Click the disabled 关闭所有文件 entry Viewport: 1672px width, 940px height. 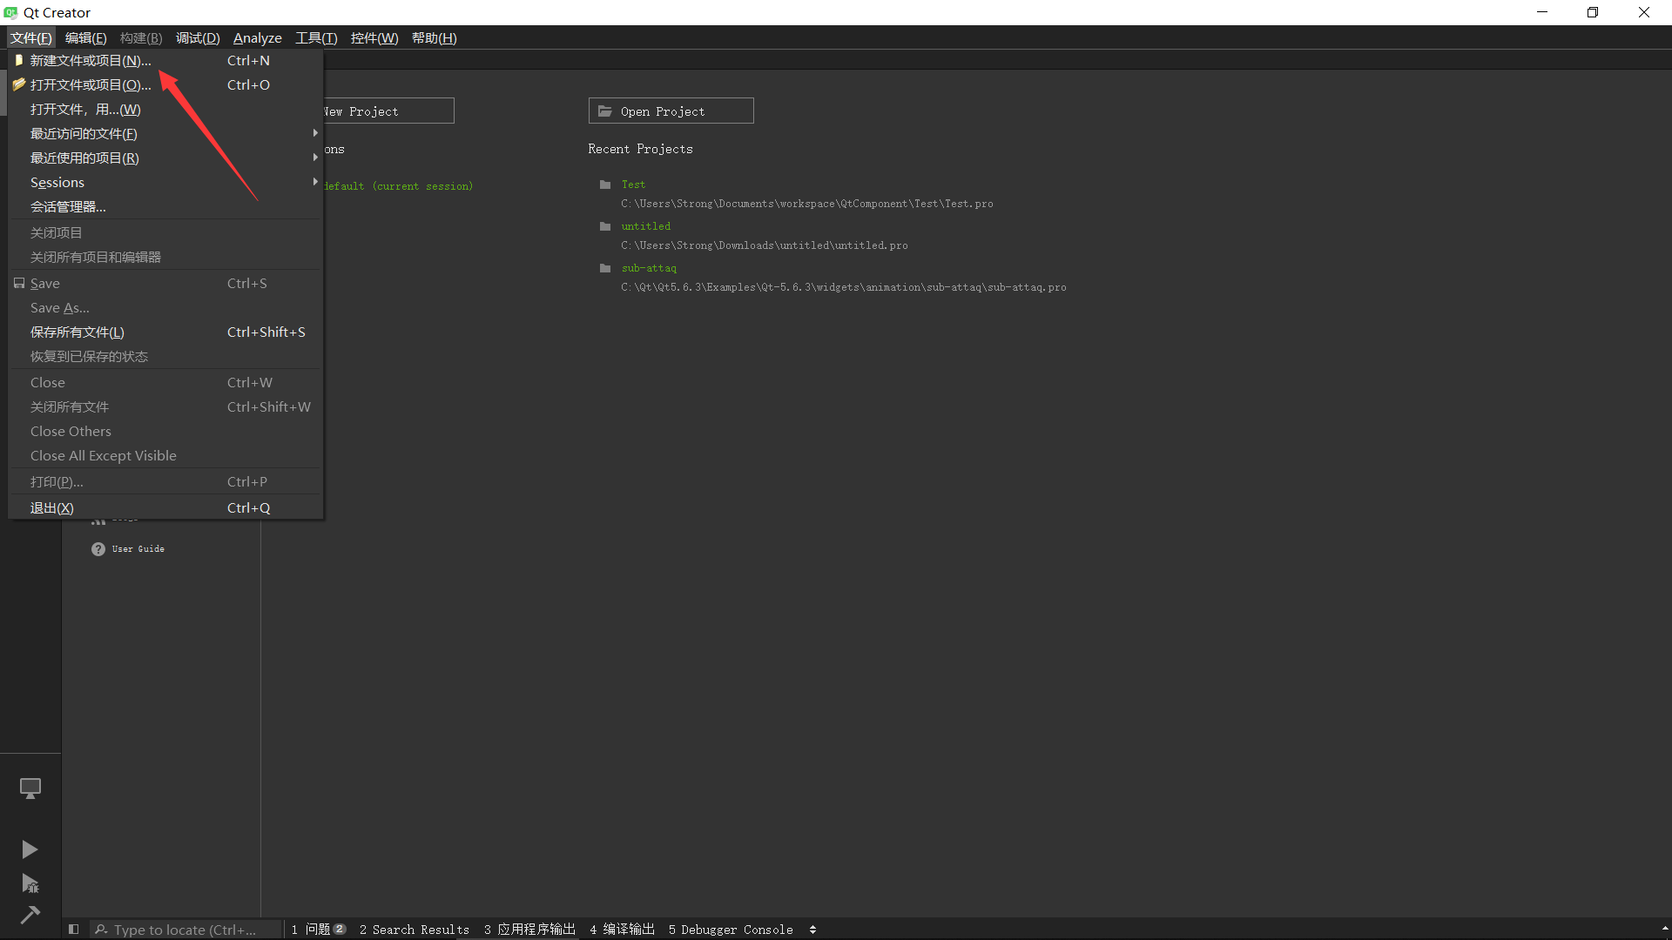[165, 406]
